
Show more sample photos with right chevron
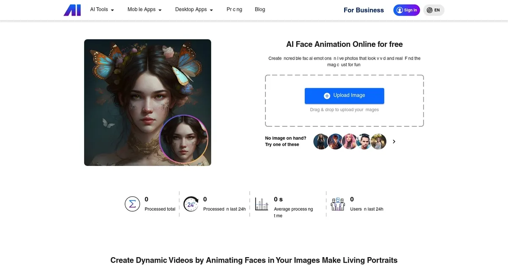pyautogui.click(x=394, y=142)
